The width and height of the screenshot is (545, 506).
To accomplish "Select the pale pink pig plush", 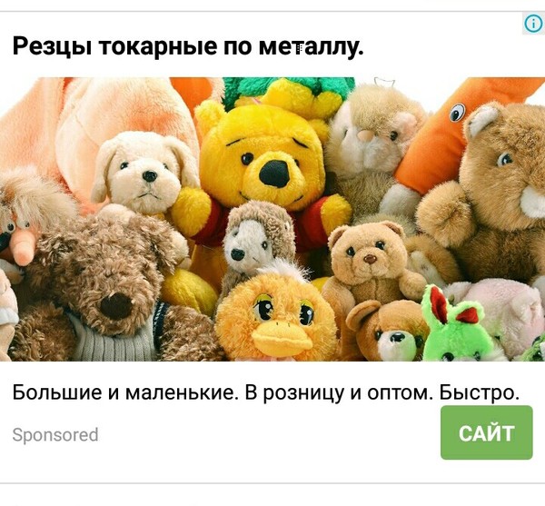I will pyautogui.click(x=500, y=313).
